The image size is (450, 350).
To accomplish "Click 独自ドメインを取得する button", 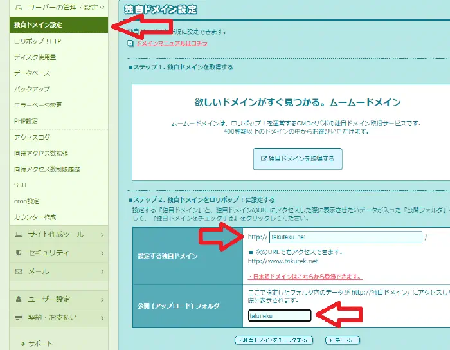I will 298,159.
